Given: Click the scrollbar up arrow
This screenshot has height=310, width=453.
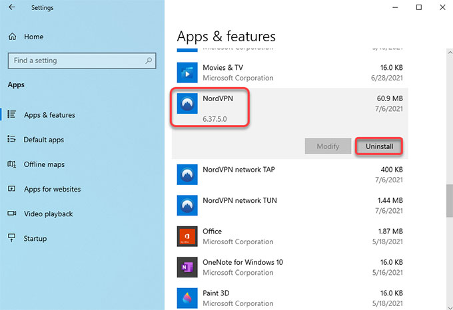Looking at the screenshot, I should coord(450,53).
